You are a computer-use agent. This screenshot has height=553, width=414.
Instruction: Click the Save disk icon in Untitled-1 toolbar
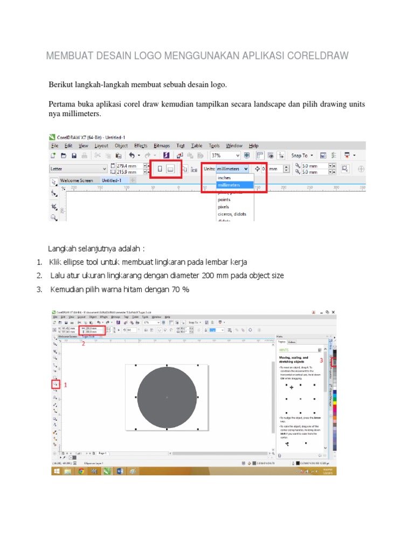(x=74, y=156)
